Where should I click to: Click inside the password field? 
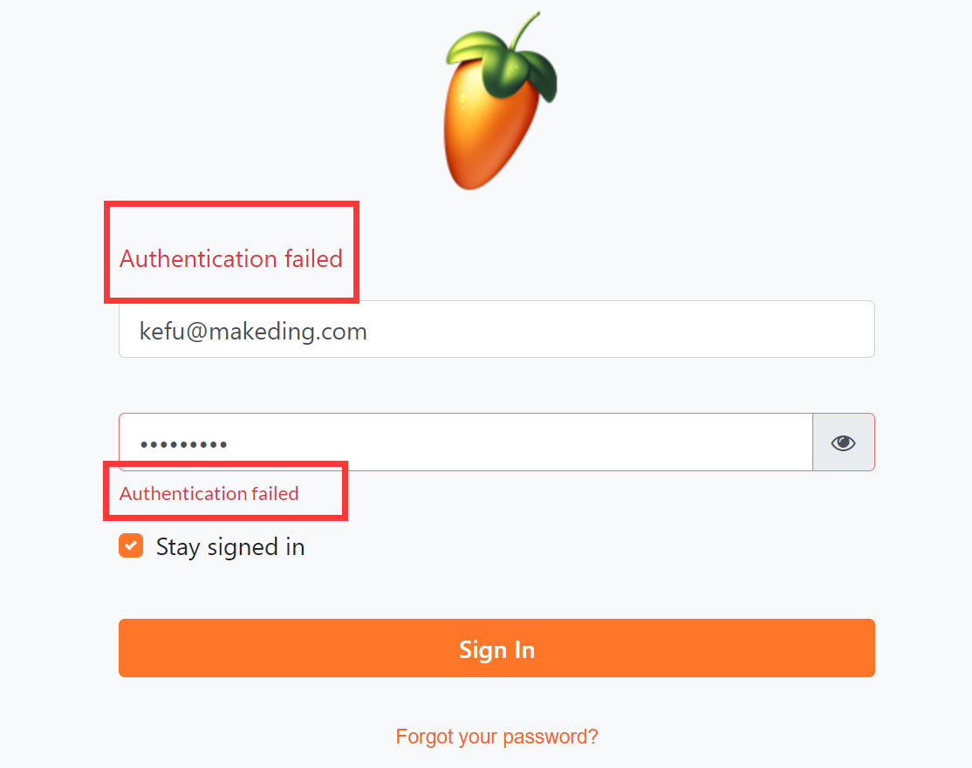pyautogui.click(x=465, y=442)
